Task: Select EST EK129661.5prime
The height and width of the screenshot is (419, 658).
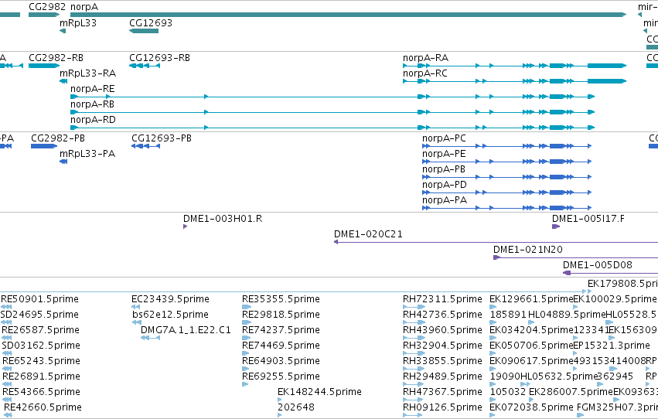Action: [x=531, y=299]
